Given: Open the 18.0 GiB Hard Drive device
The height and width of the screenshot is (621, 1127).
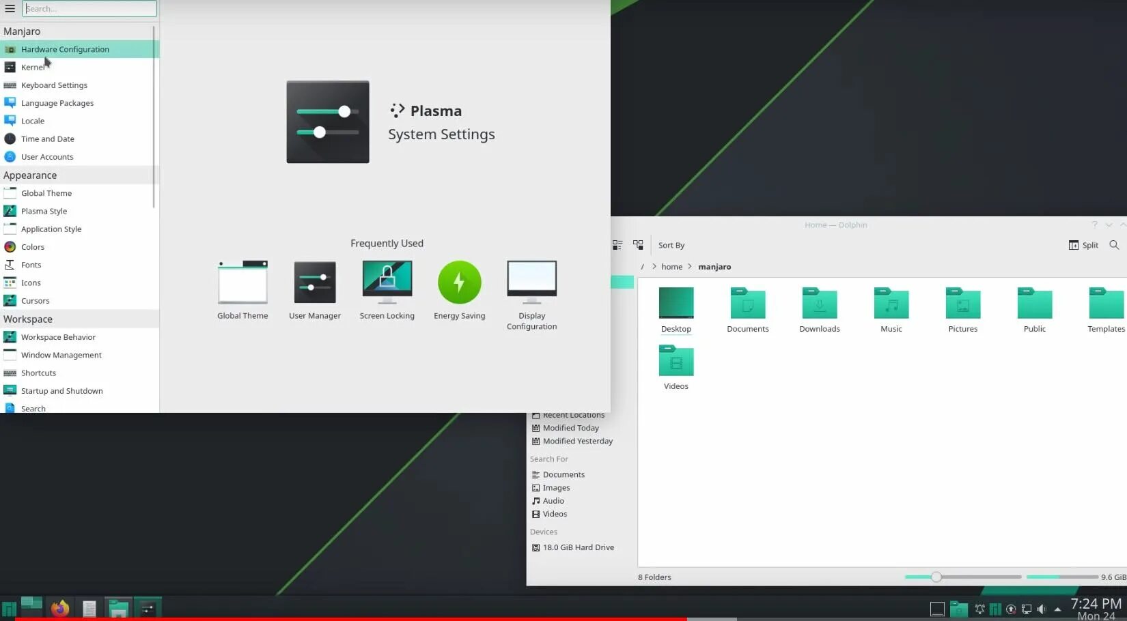Looking at the screenshot, I should point(577,547).
